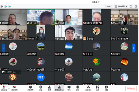
Task: Collapse the quick chat bar arrow
Action: point(19,72)
